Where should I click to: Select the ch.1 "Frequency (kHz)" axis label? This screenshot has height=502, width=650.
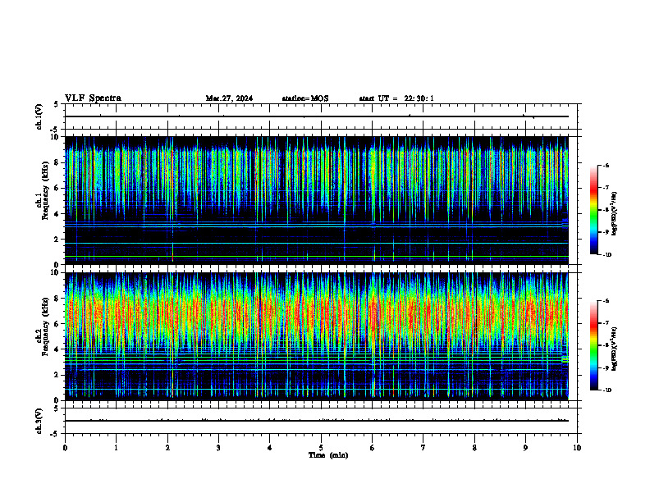pos(46,190)
